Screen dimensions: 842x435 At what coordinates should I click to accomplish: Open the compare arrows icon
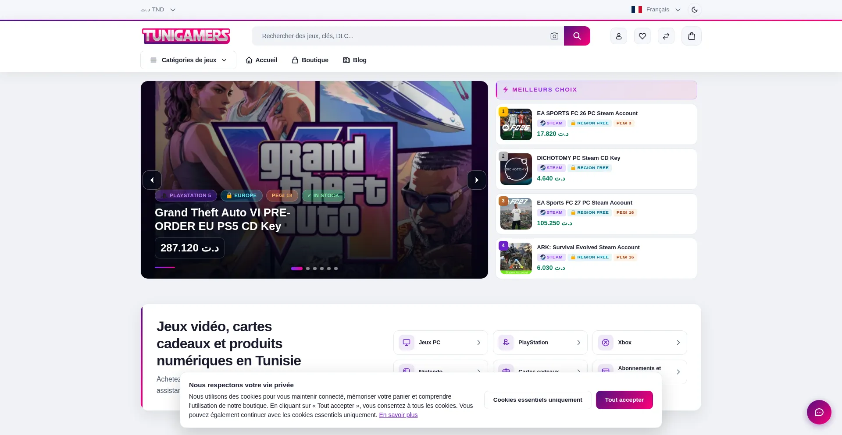(666, 36)
